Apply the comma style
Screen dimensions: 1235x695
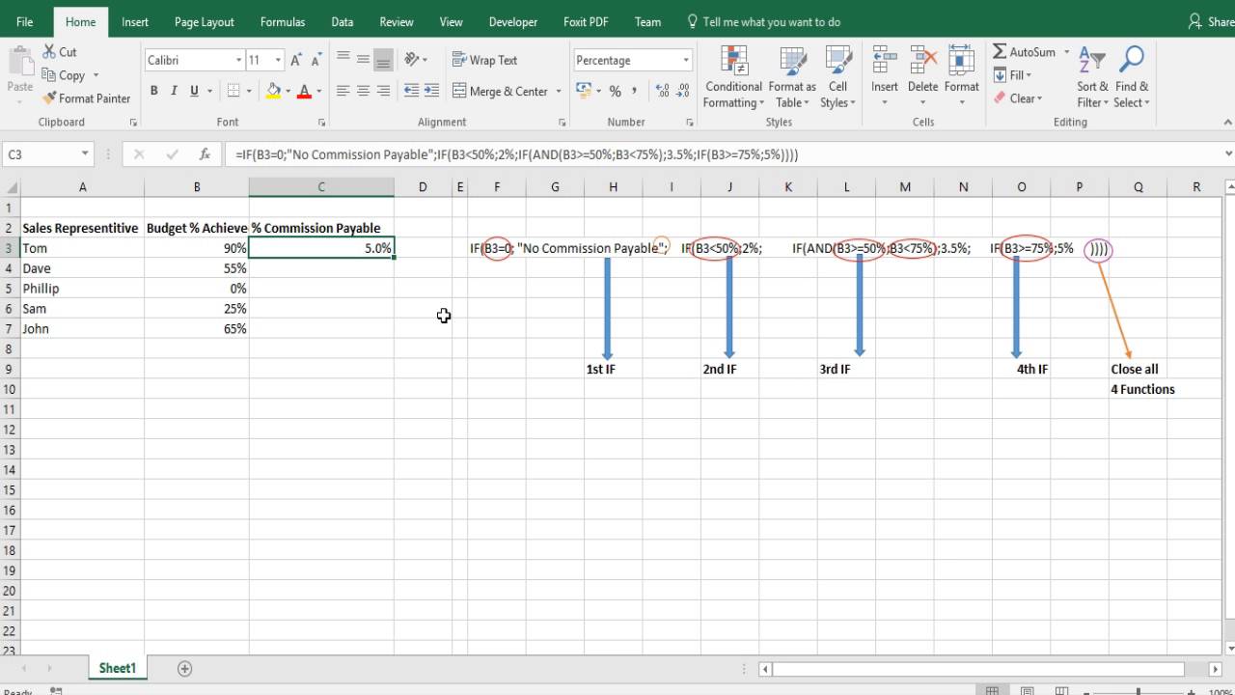pos(634,91)
